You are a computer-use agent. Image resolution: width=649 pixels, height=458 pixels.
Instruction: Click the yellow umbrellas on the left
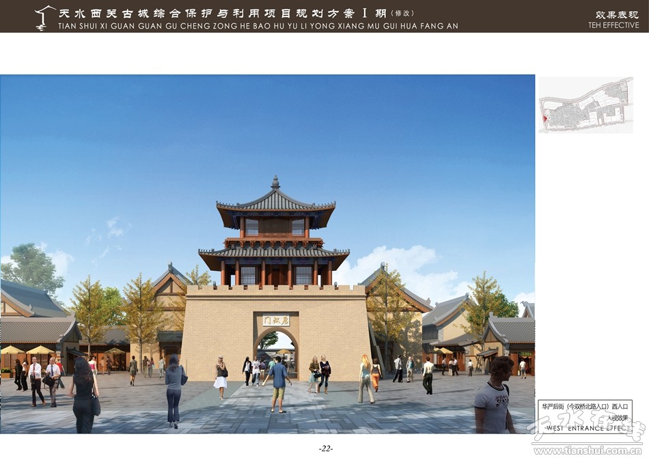click(27, 350)
